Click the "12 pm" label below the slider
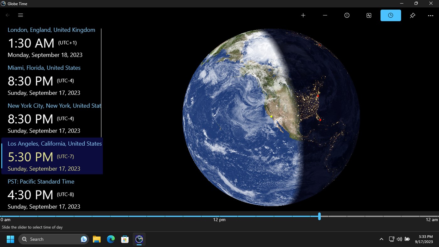Viewport: 439px width, 247px height. 219,220
